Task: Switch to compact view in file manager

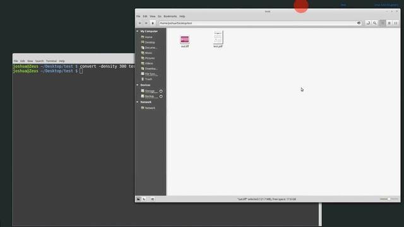Action: point(396,23)
